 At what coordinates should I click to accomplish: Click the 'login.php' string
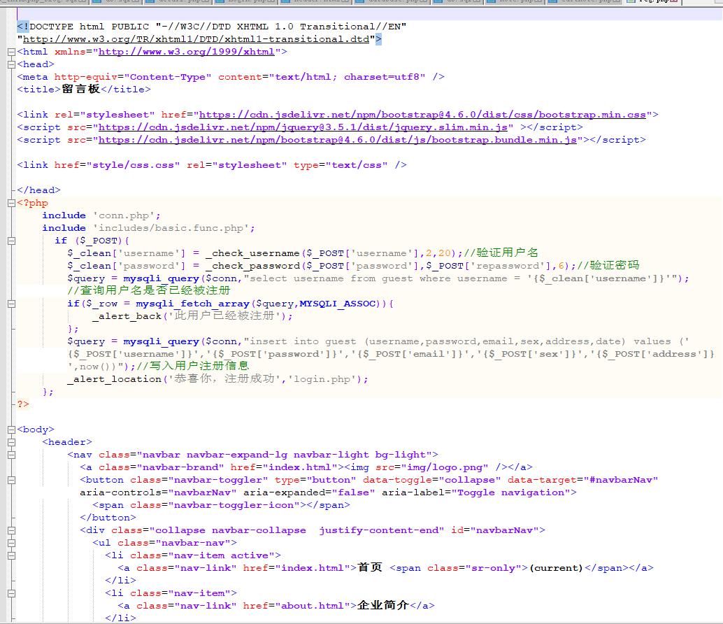322,379
